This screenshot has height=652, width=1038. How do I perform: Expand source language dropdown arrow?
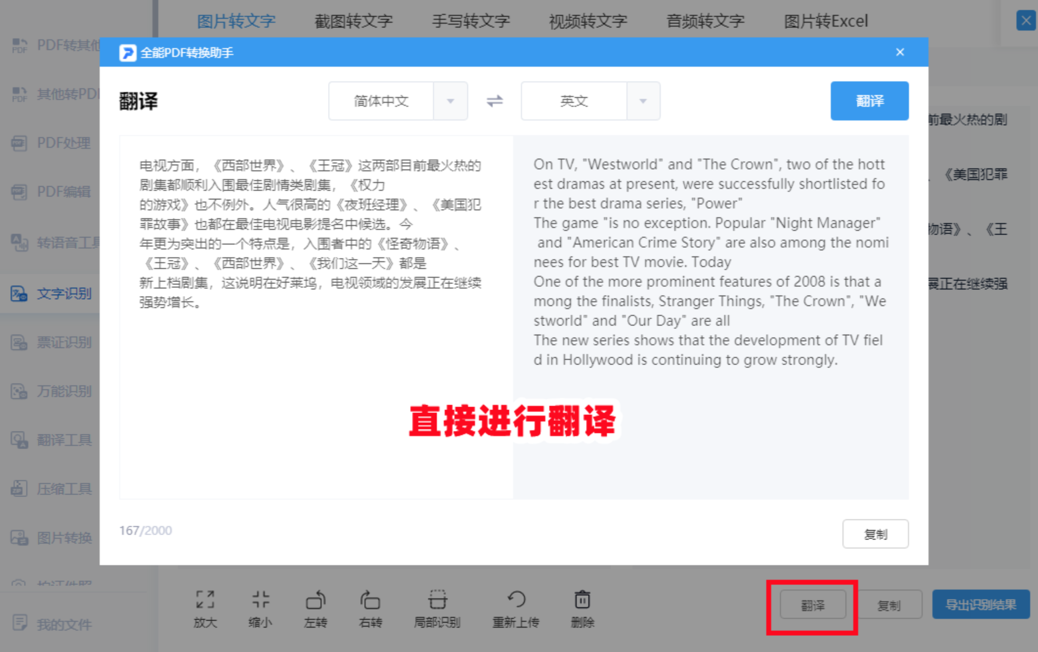point(450,101)
